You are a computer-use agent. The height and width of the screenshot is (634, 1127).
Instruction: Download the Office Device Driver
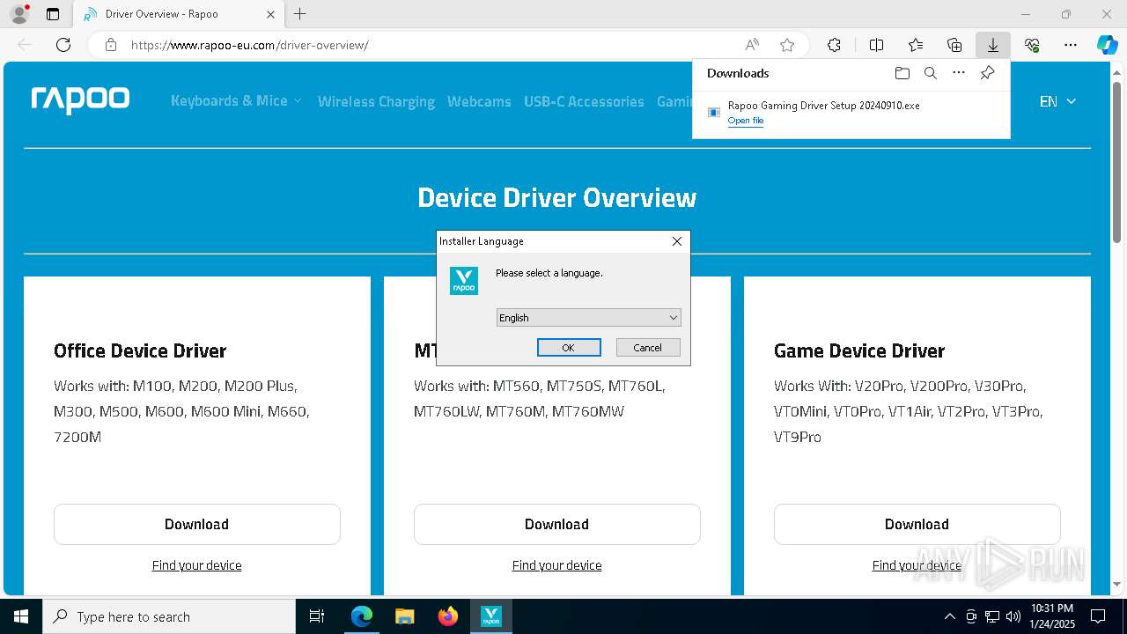(197, 524)
